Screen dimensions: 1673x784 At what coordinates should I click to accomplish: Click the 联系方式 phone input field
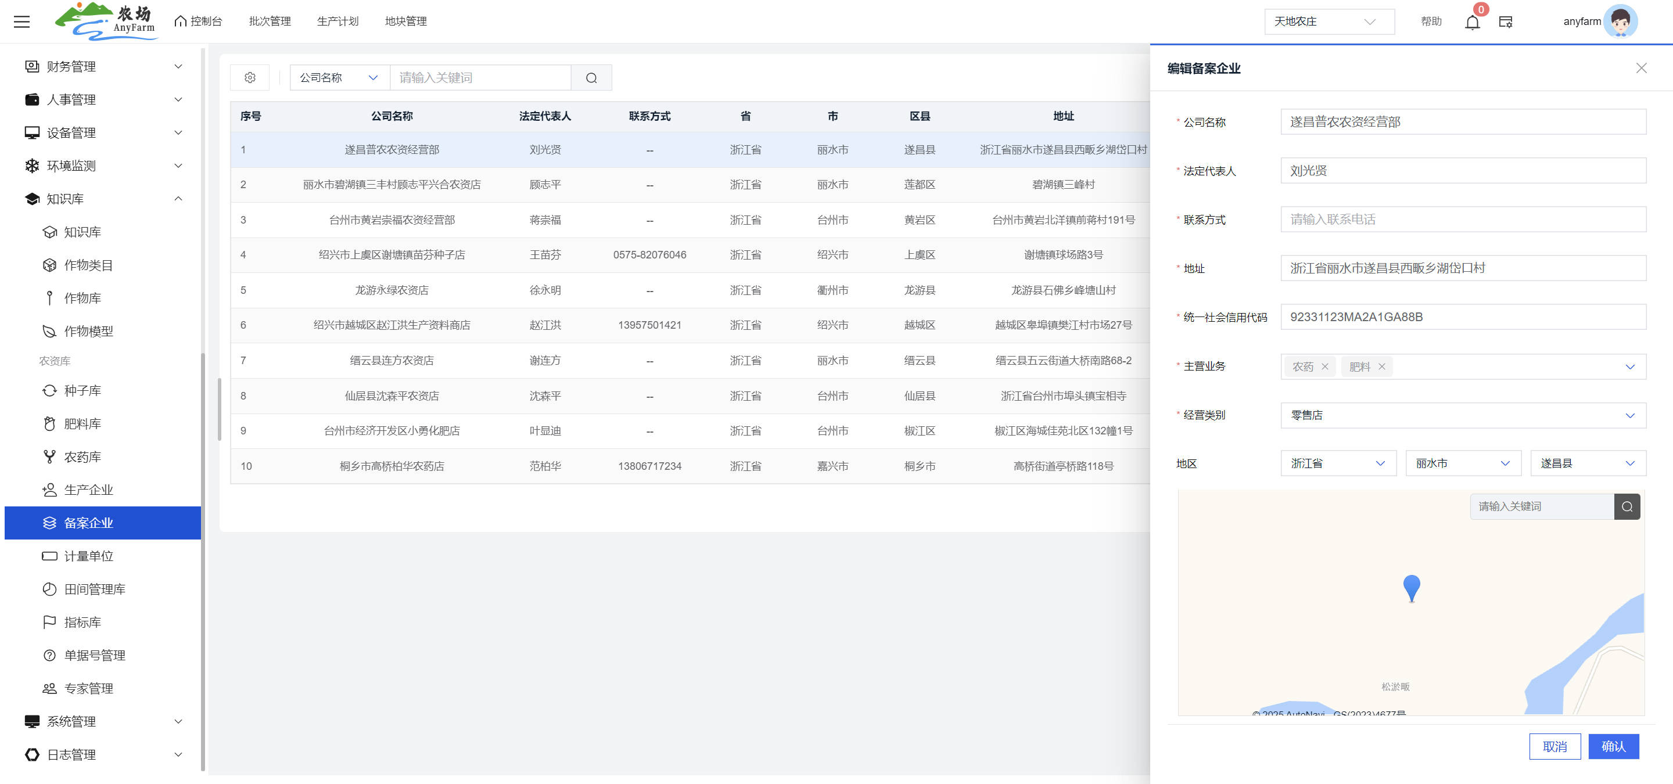click(1463, 220)
